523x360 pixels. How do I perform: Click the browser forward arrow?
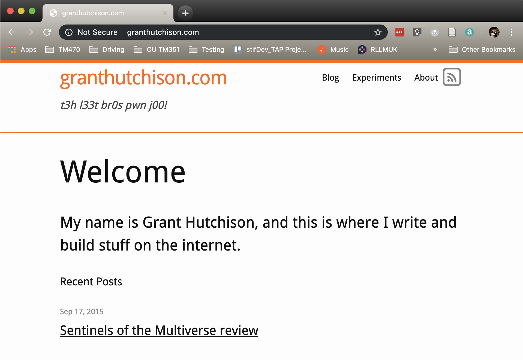(29, 32)
